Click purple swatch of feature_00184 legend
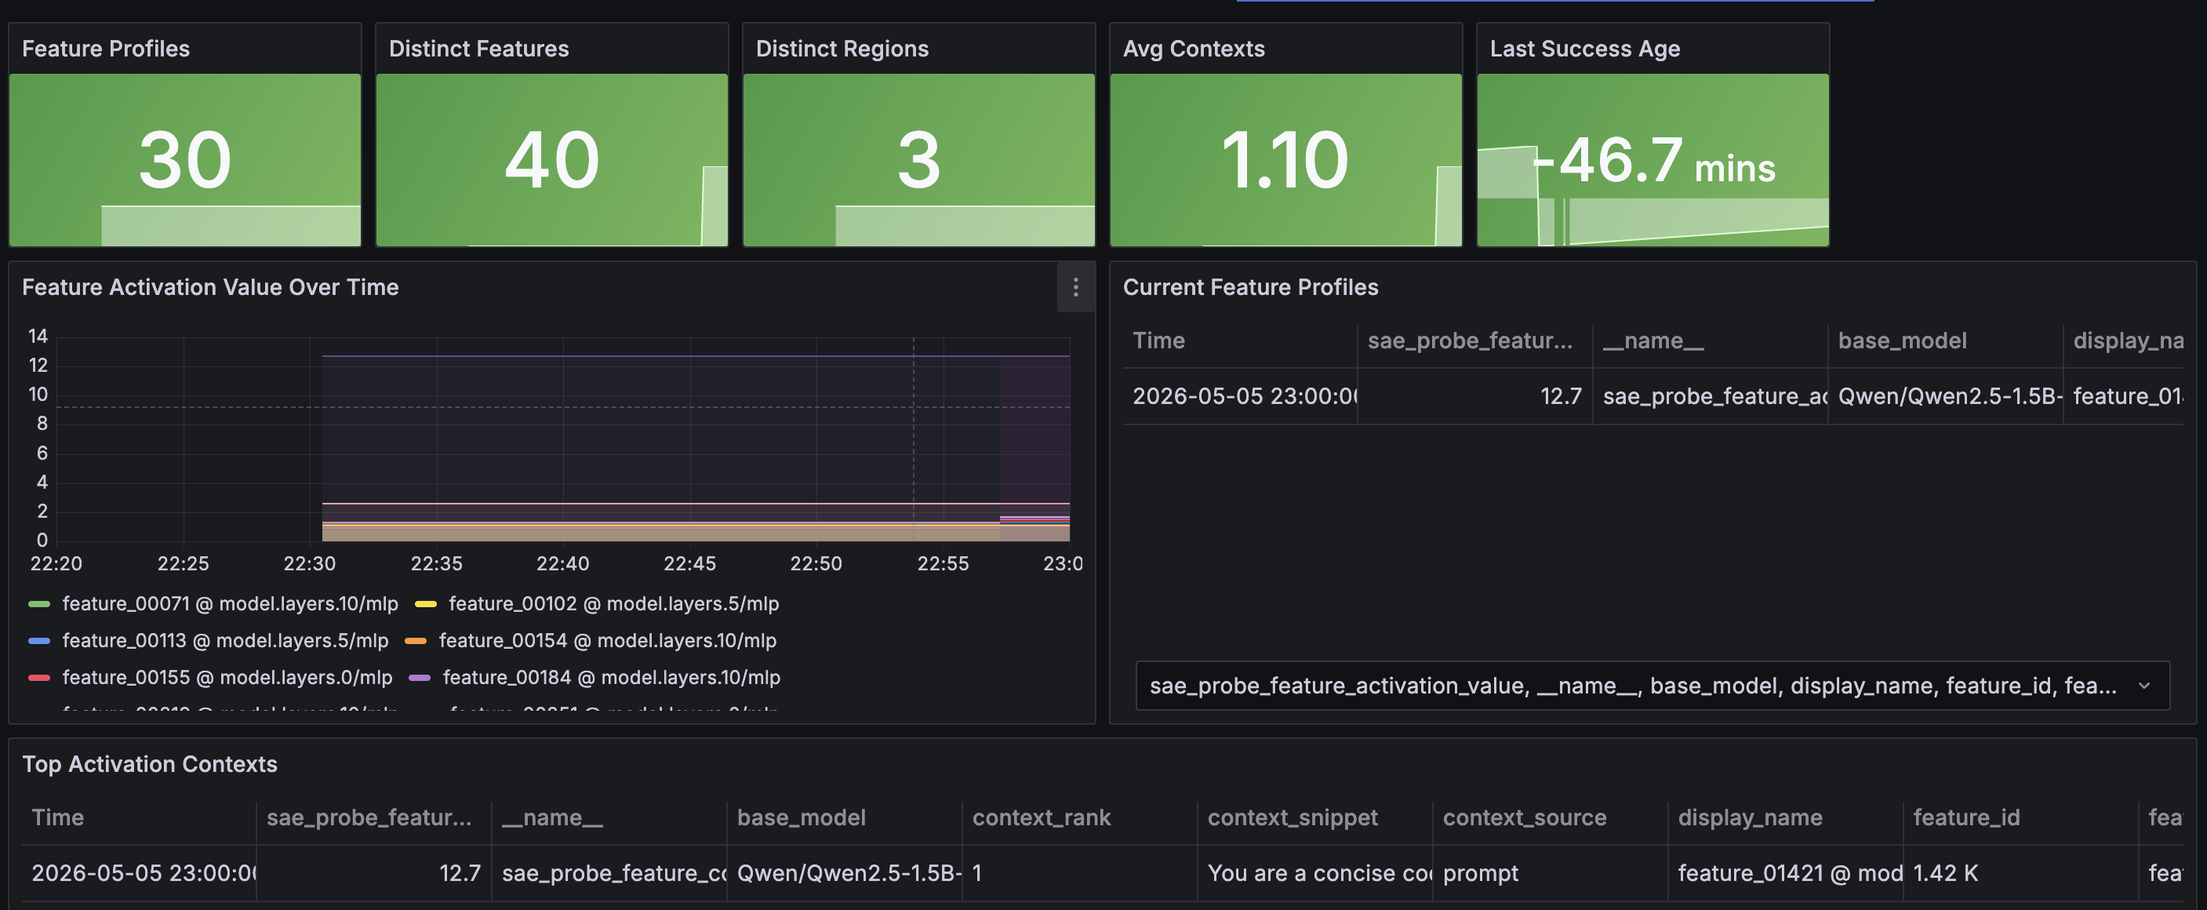 tap(420, 678)
